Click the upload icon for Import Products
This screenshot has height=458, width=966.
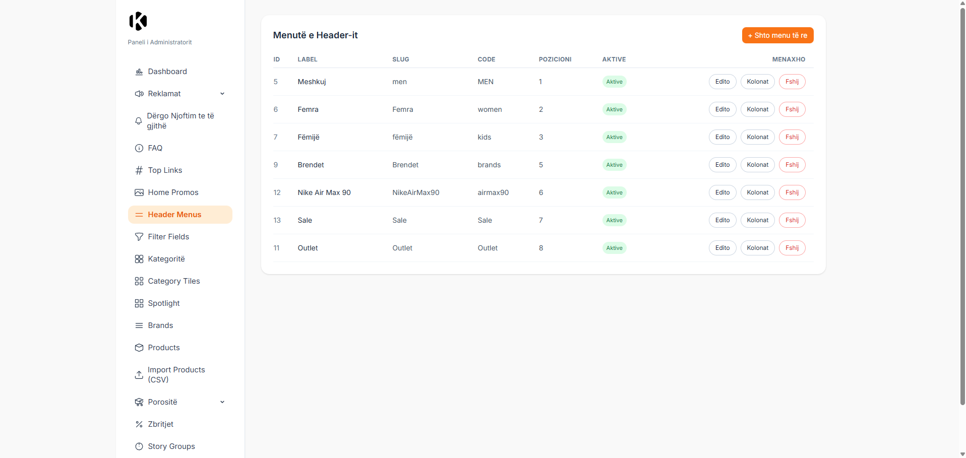click(139, 375)
